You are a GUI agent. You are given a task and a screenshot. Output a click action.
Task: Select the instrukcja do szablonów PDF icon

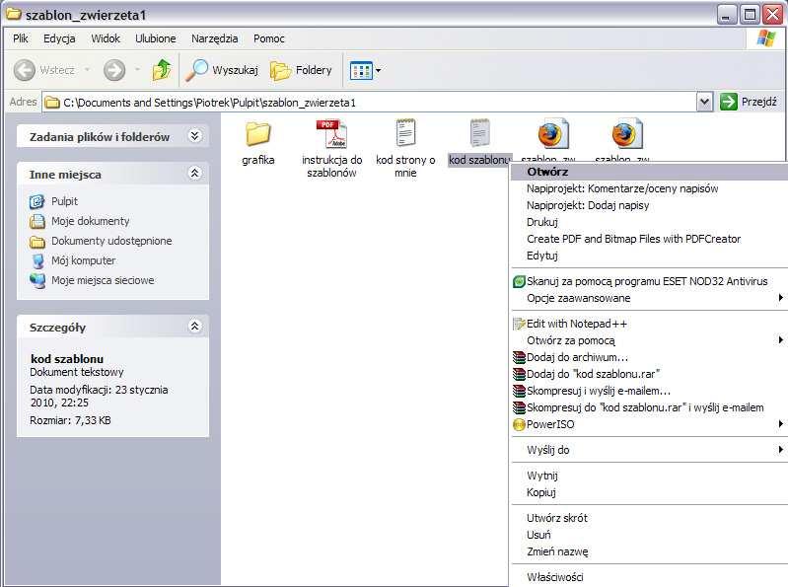tap(331, 134)
